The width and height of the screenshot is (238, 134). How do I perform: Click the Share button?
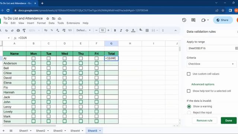pyautogui.click(x=223, y=20)
